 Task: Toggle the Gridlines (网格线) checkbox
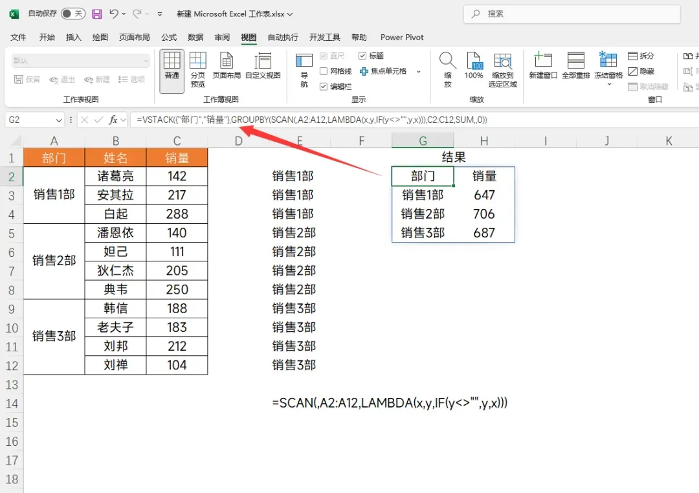point(324,71)
